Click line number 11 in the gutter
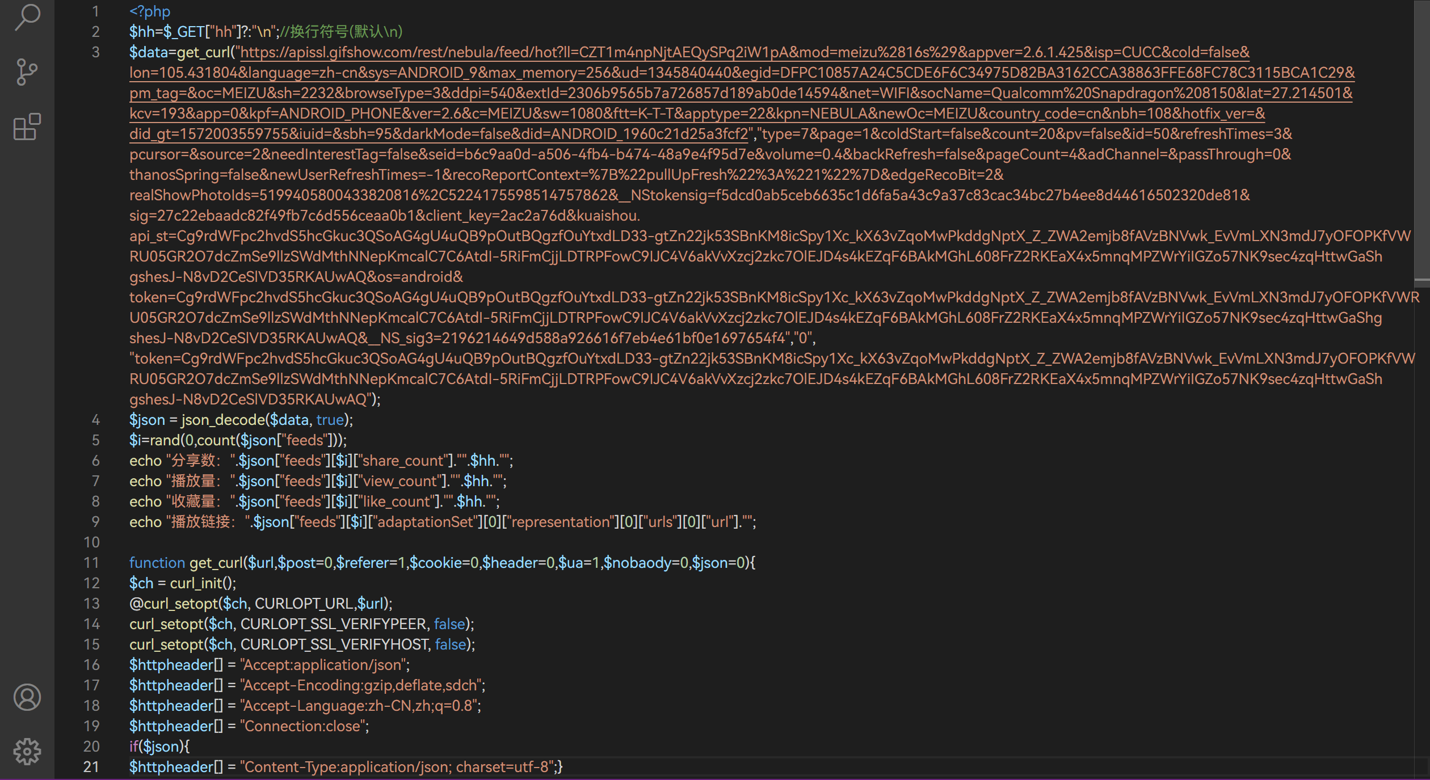Image resolution: width=1430 pixels, height=780 pixels. pyautogui.click(x=91, y=563)
